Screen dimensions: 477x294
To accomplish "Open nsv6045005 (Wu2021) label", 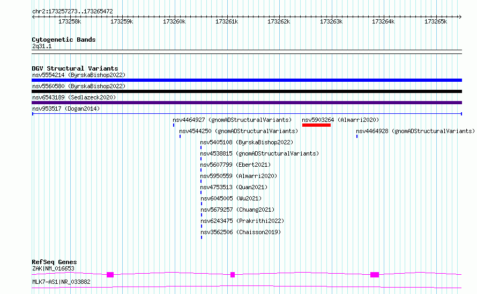I will [231, 198].
